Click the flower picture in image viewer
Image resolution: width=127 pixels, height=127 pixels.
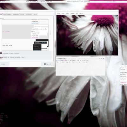(x=87, y=35)
